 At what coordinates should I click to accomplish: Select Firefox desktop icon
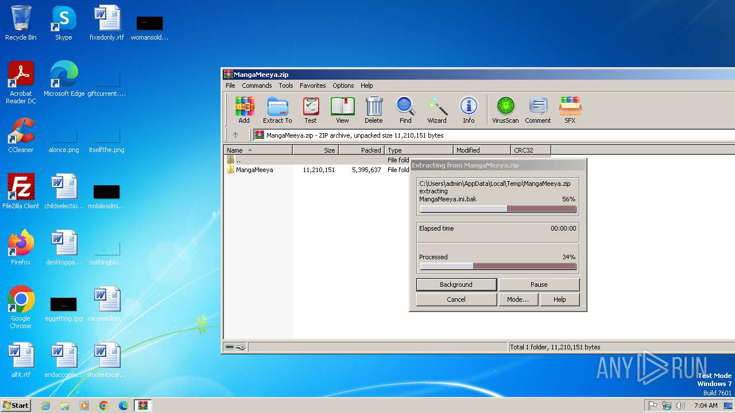21,248
